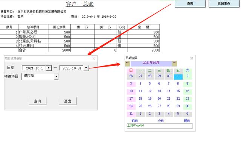This screenshot has width=241, height=141.
Task: Click the 核算项目 column header in the table
Action: point(33,27)
